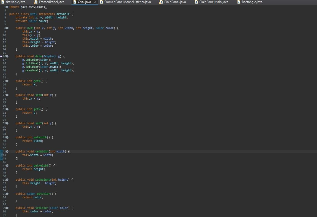Click the Java file icon on FramedPanel.java tab

click(x=35, y=2)
